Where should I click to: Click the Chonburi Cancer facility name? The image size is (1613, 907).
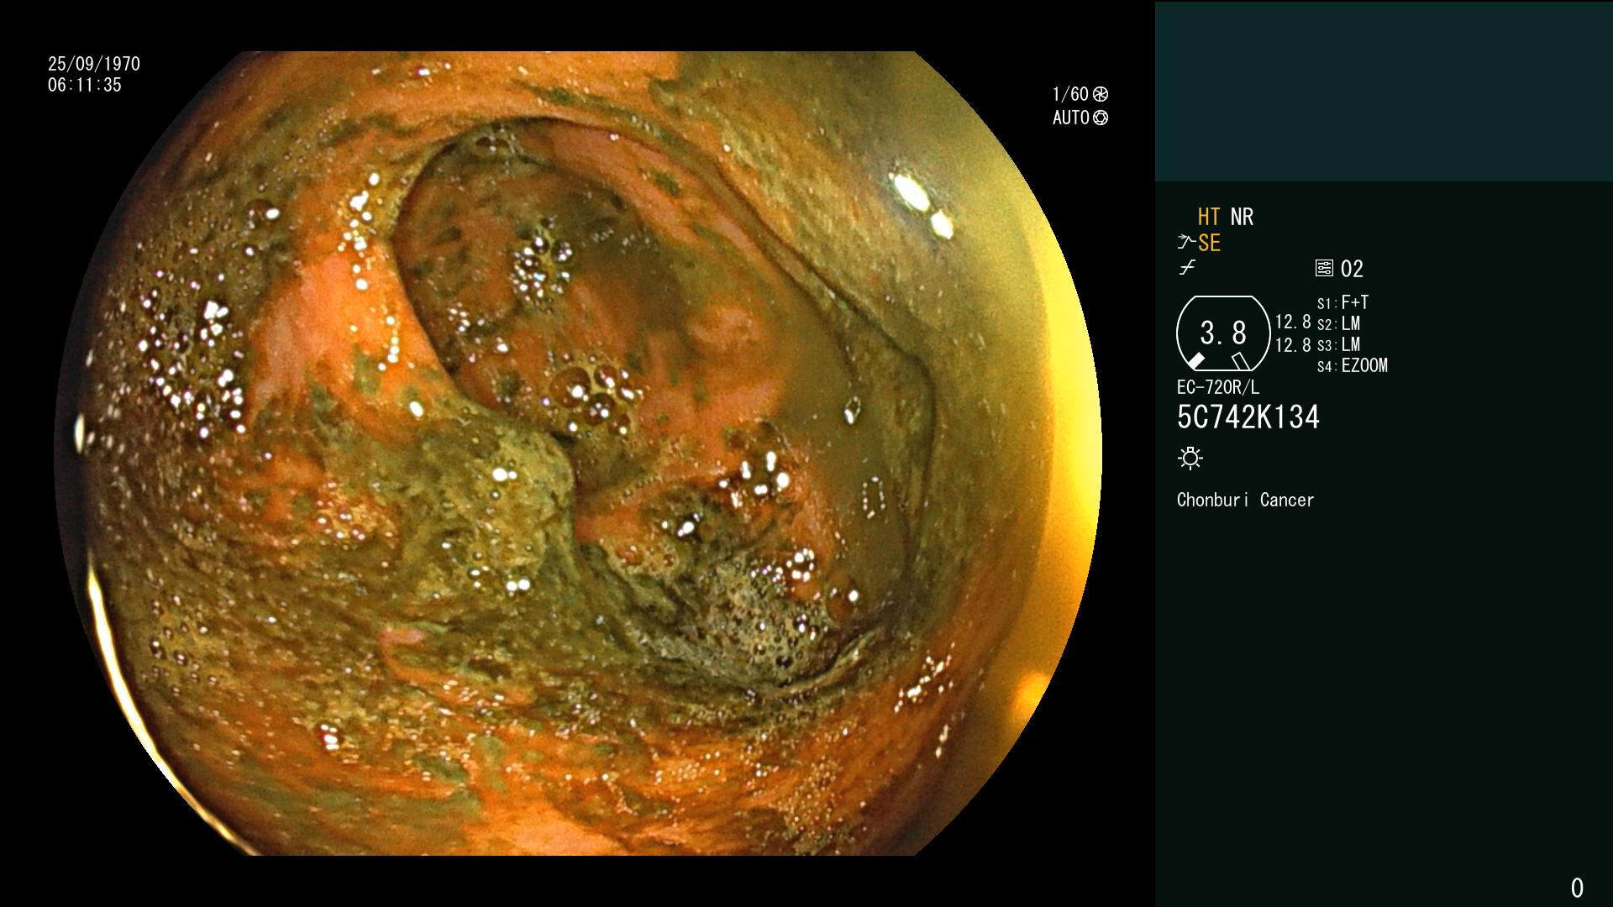(1245, 500)
